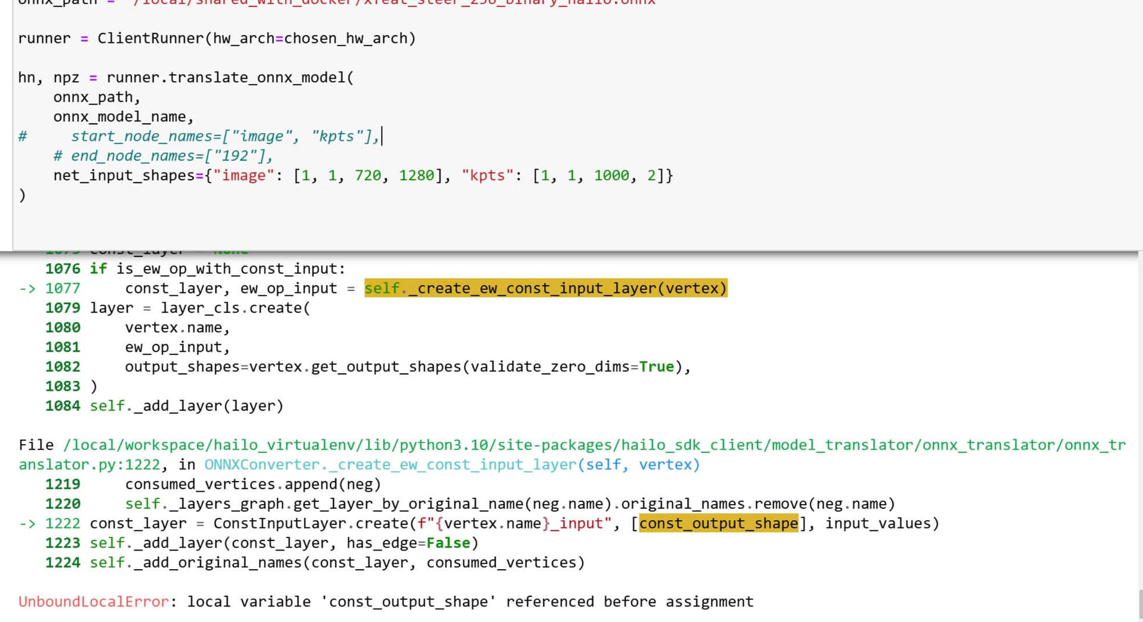The height and width of the screenshot is (622, 1143).
Task: Click the "kpts" key in net_input_shapes
Action: (x=487, y=176)
